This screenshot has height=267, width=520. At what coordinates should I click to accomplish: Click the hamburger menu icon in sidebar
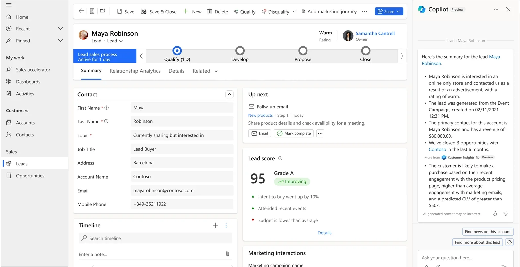pyautogui.click(x=9, y=5)
